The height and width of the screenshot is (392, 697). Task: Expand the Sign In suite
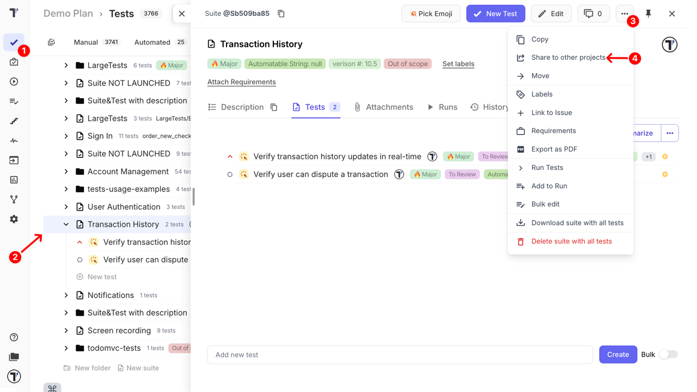[x=65, y=136]
